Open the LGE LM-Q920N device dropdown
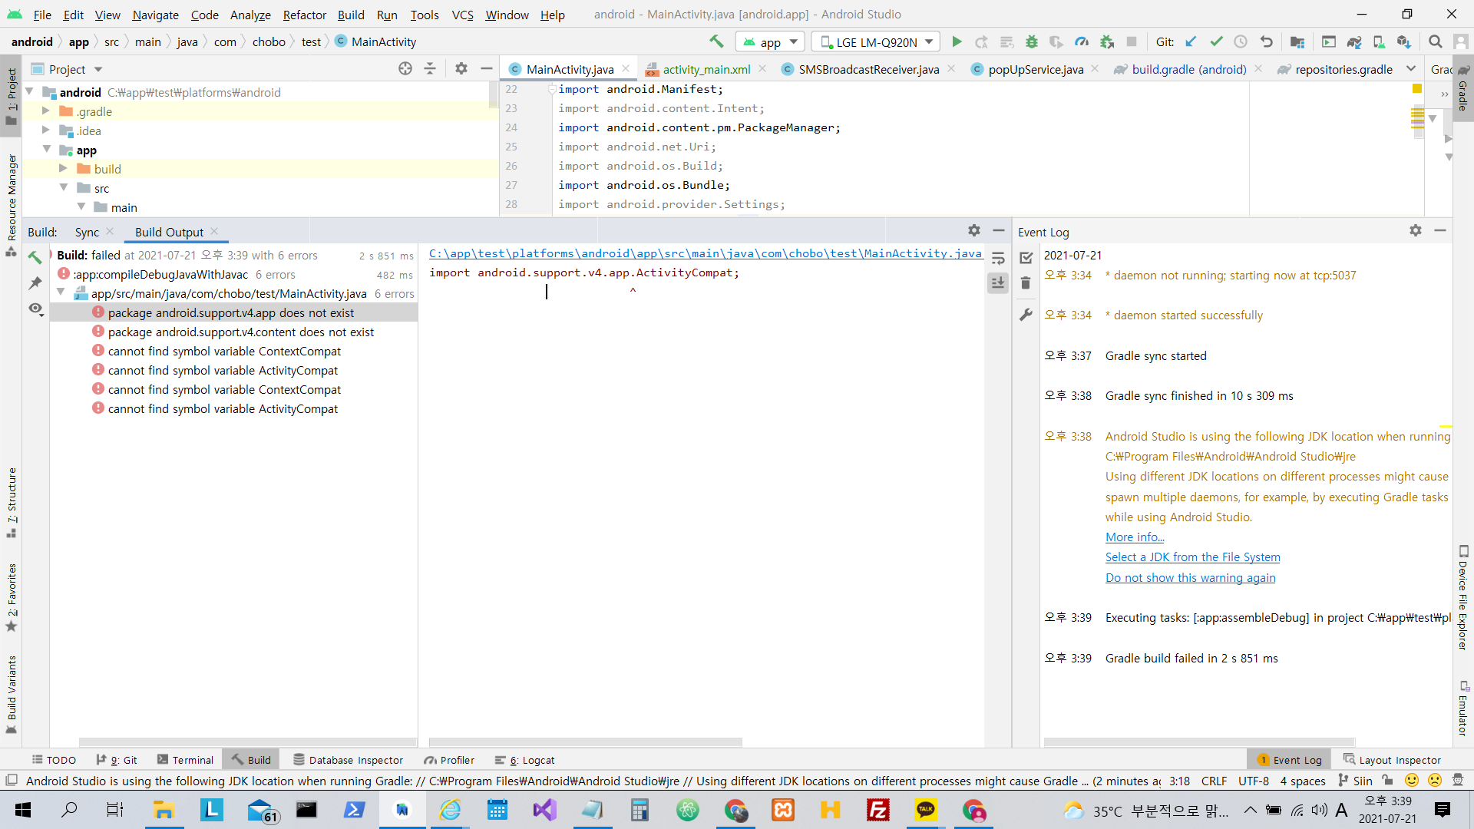1474x829 pixels. pyautogui.click(x=877, y=42)
